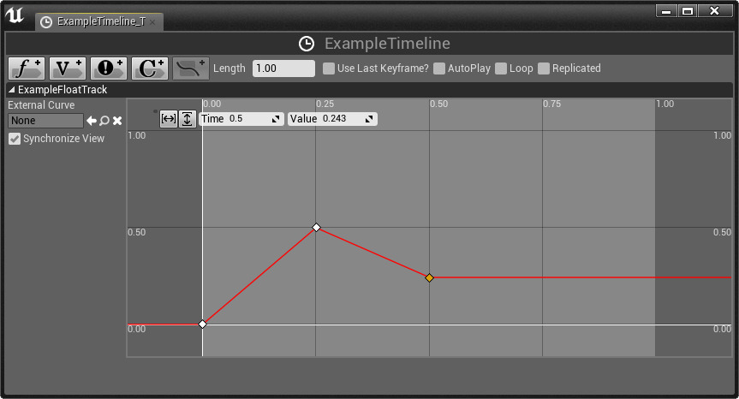Viewport: 739px width, 399px height.
Task: Minimize the timeline editor window
Action: (666, 11)
